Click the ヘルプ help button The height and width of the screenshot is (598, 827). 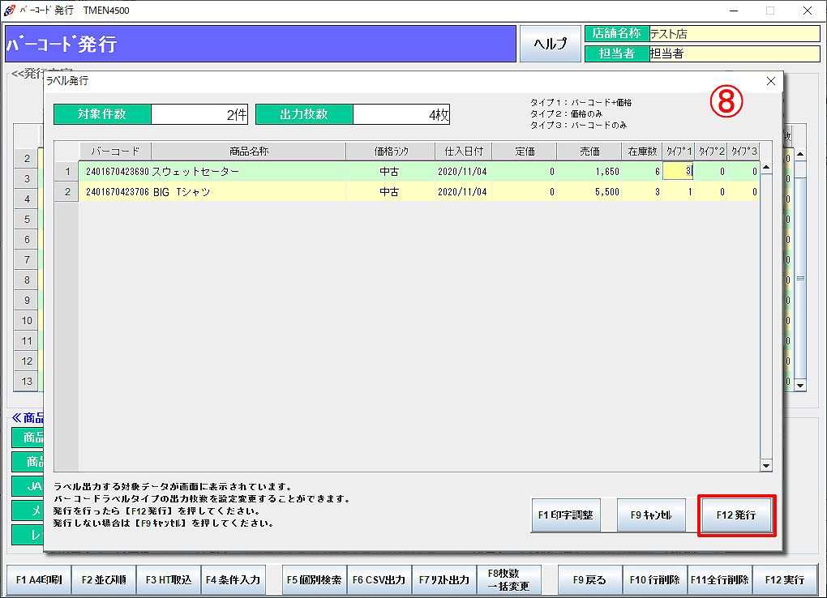click(x=550, y=44)
